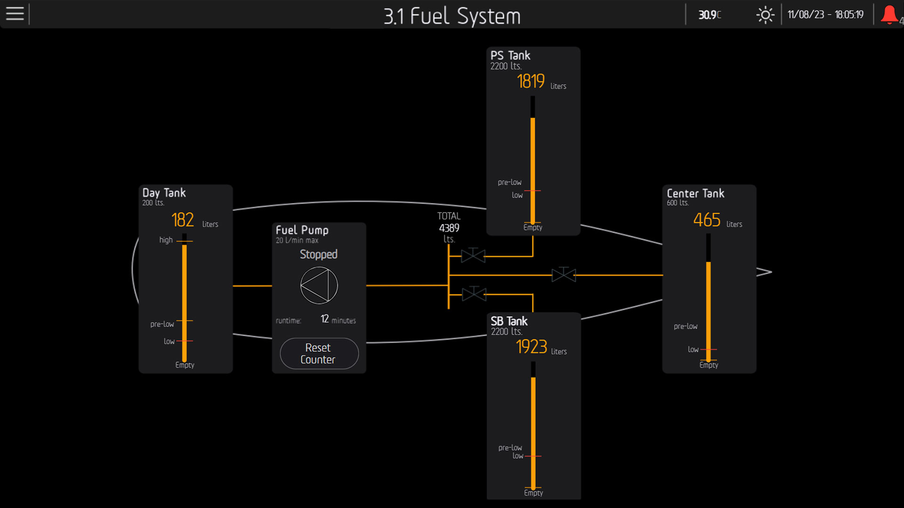The image size is (904, 508).
Task: Click the 3.1 Fuel System title
Action: coord(452,16)
